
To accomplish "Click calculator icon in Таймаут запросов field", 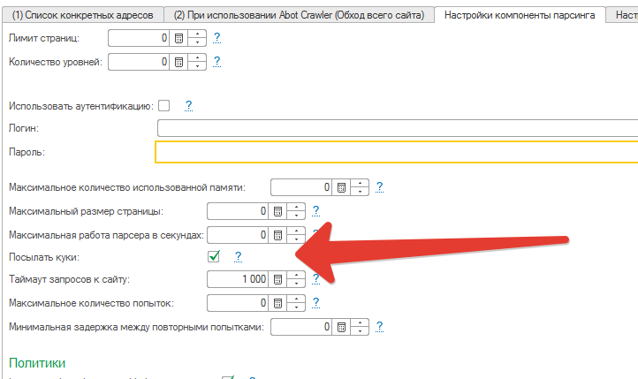I will 277,279.
